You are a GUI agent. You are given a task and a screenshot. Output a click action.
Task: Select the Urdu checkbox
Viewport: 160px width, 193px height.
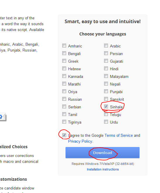pyautogui.click(x=106, y=122)
